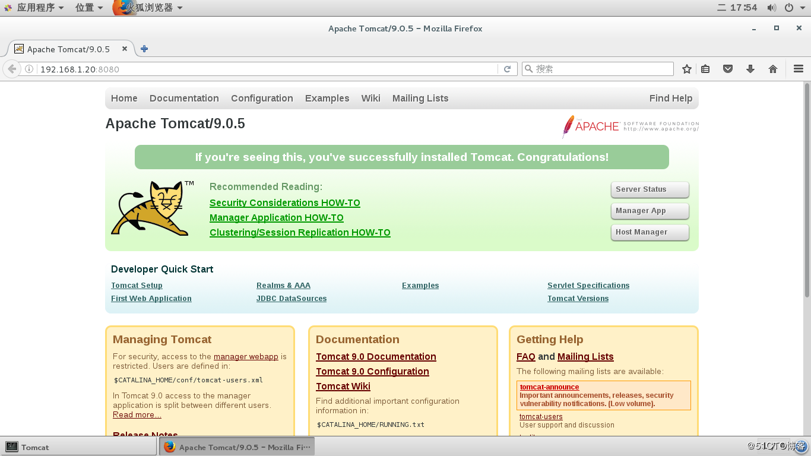Open the Servlet Specifications link
811x456 pixels.
pos(588,286)
